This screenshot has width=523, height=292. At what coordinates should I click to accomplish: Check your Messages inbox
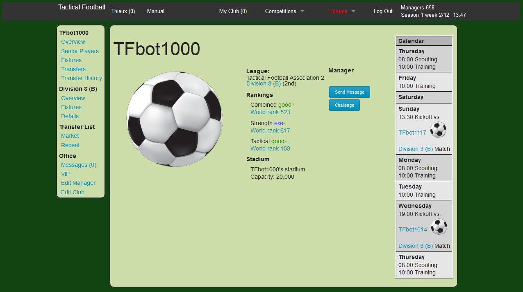point(79,165)
